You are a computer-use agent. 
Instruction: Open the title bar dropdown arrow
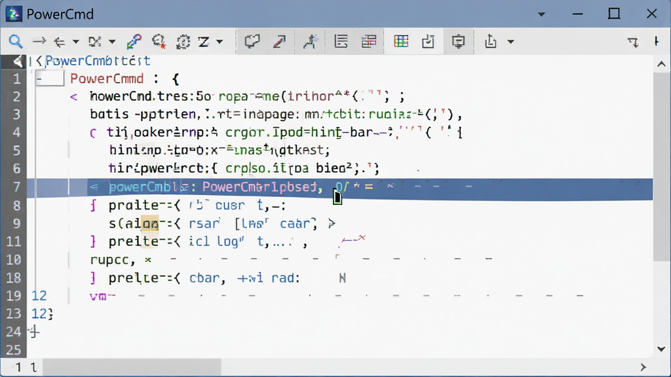pyautogui.click(x=541, y=14)
